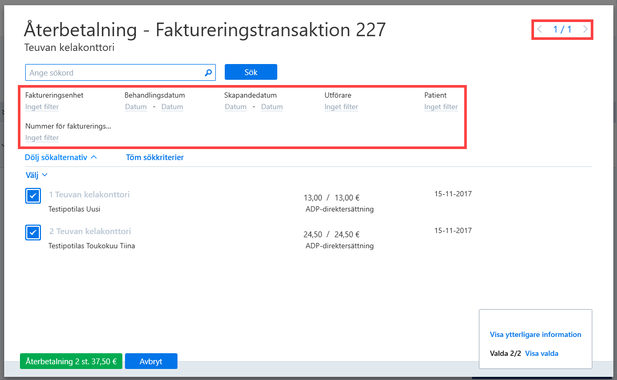The image size is (617, 380).
Task: Collapse Dölj sökalternativ section
Action: [x=60, y=157]
